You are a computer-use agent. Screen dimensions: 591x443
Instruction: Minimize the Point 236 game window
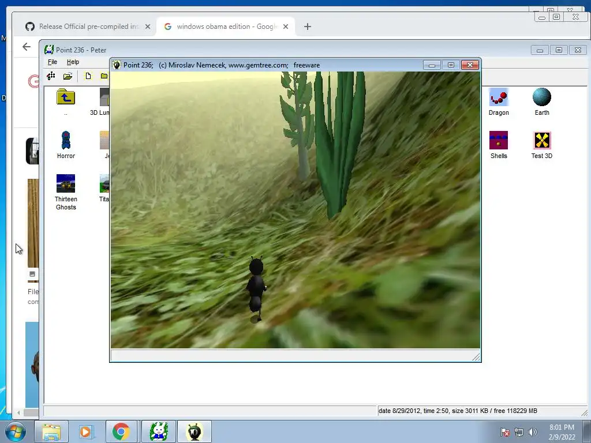click(x=432, y=65)
